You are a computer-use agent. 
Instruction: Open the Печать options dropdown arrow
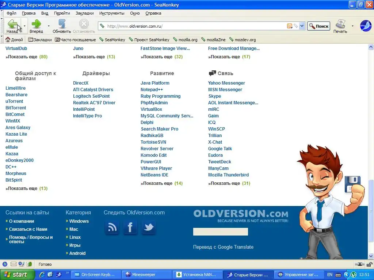click(352, 26)
